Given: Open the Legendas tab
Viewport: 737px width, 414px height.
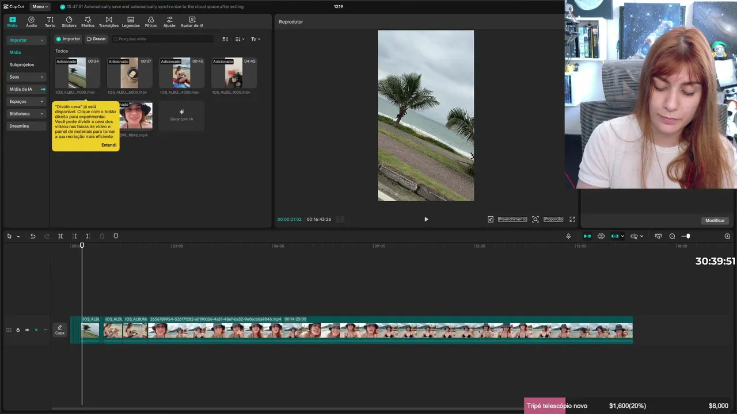Looking at the screenshot, I should click(x=131, y=22).
